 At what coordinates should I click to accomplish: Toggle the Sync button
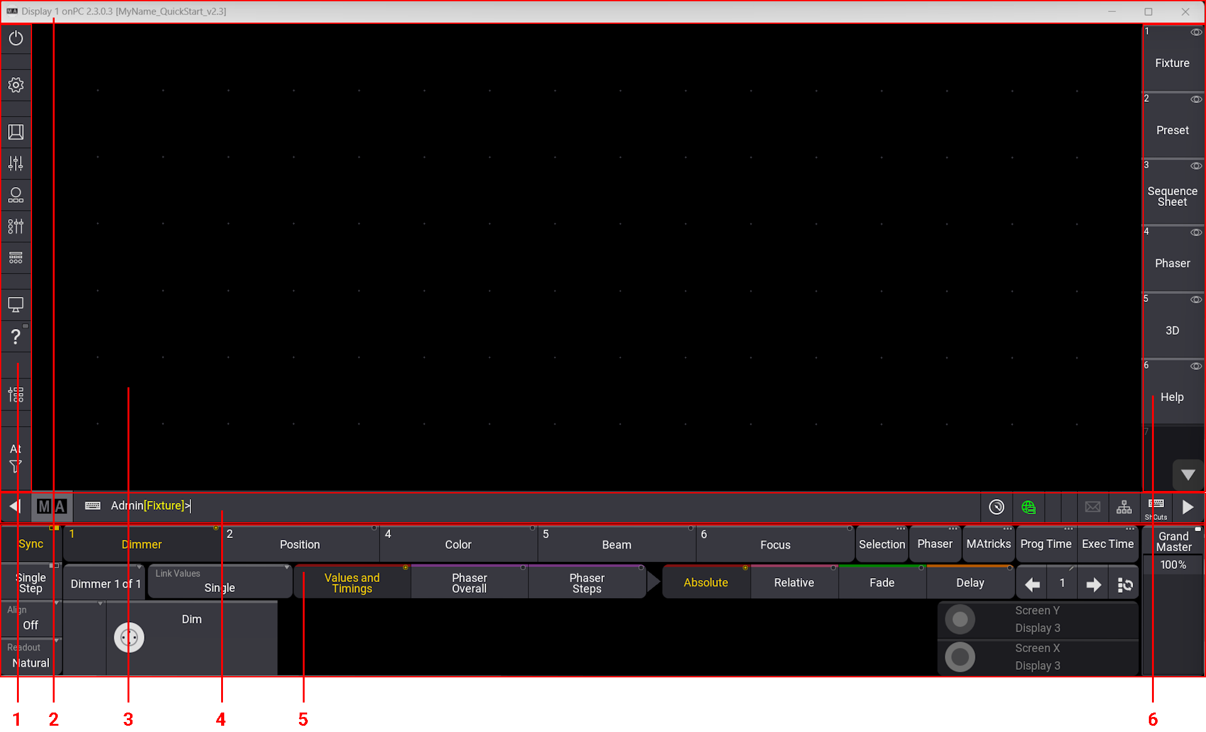31,544
